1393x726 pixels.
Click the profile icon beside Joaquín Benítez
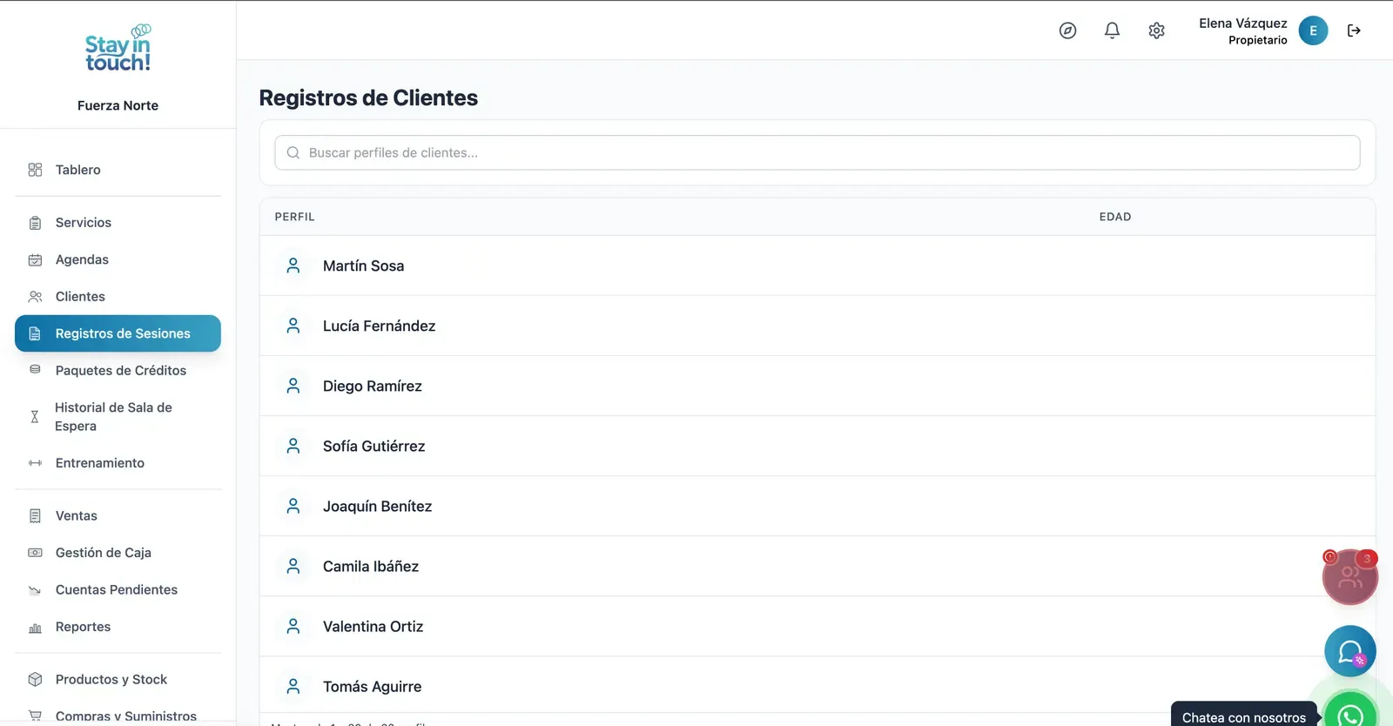(x=293, y=506)
